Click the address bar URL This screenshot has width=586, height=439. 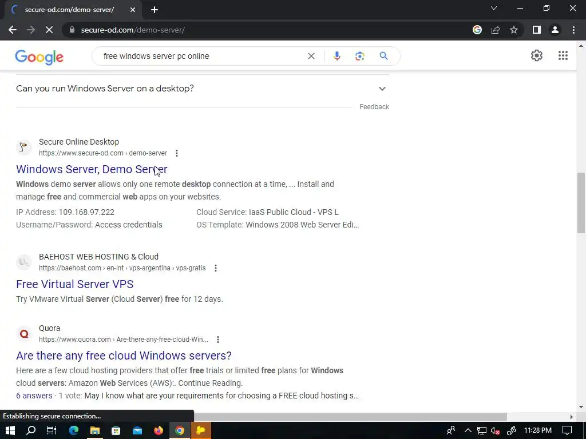click(133, 30)
